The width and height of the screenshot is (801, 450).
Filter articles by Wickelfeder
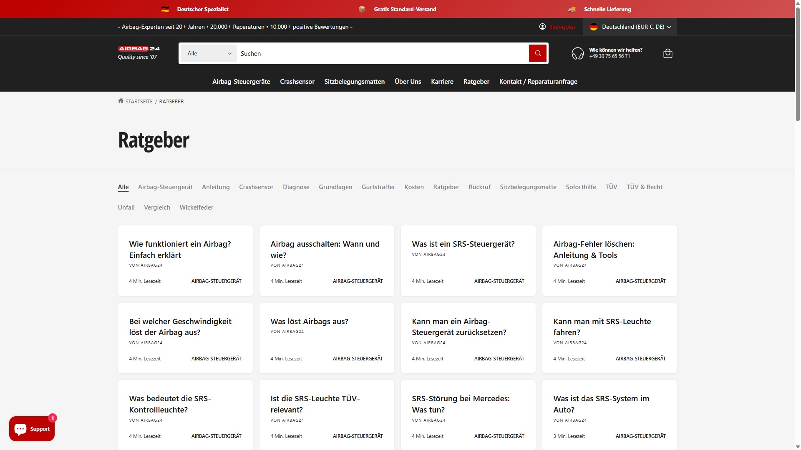click(x=196, y=207)
